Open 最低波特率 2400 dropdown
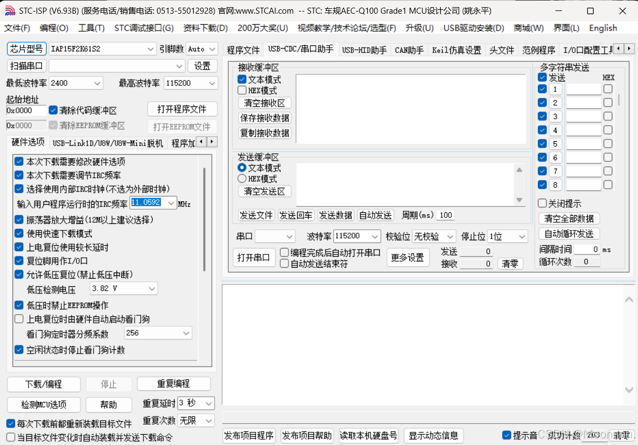 point(97,83)
